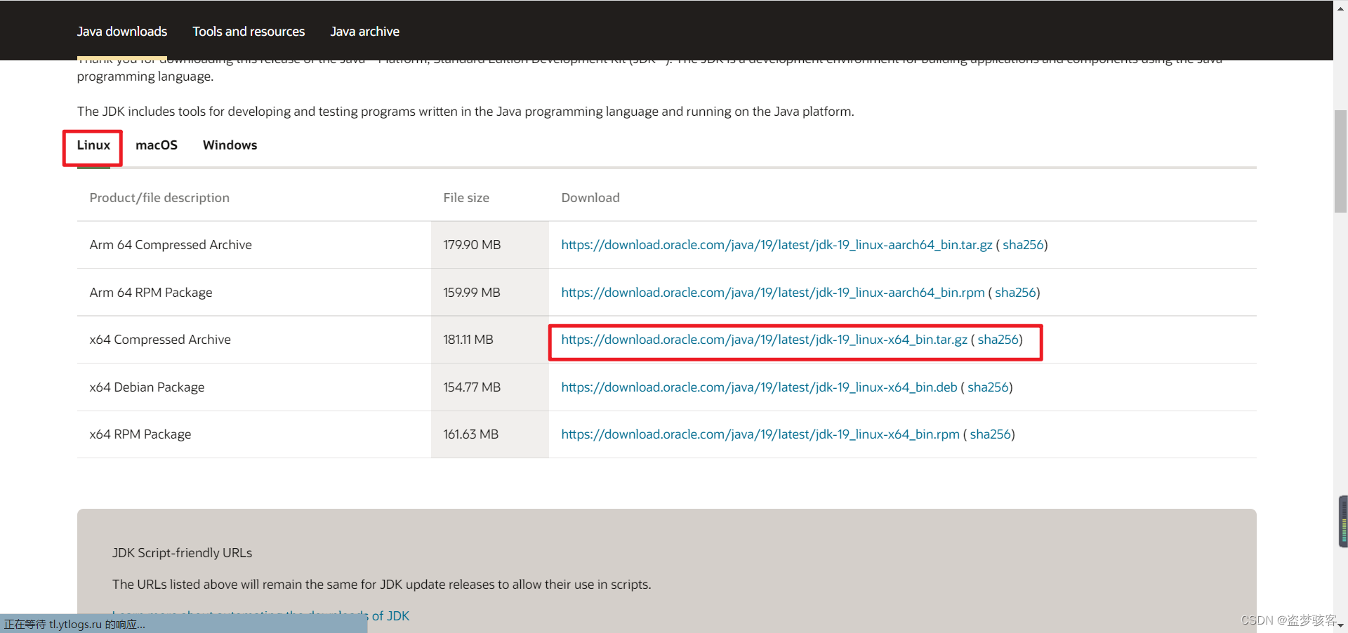Select the Windows platform tab
This screenshot has width=1348, height=633.
[x=230, y=145]
